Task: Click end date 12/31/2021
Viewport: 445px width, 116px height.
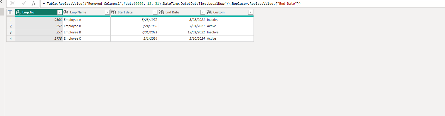Action: (182, 32)
